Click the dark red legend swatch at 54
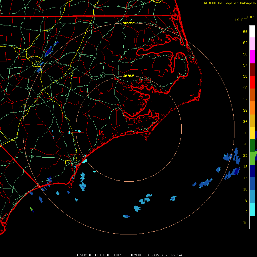The height and width of the screenshot is (257, 257). point(252,69)
